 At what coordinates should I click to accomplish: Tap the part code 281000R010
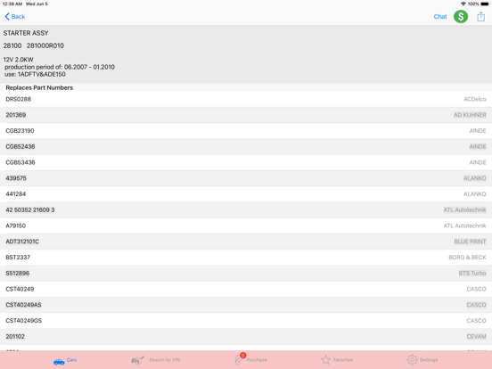click(45, 45)
